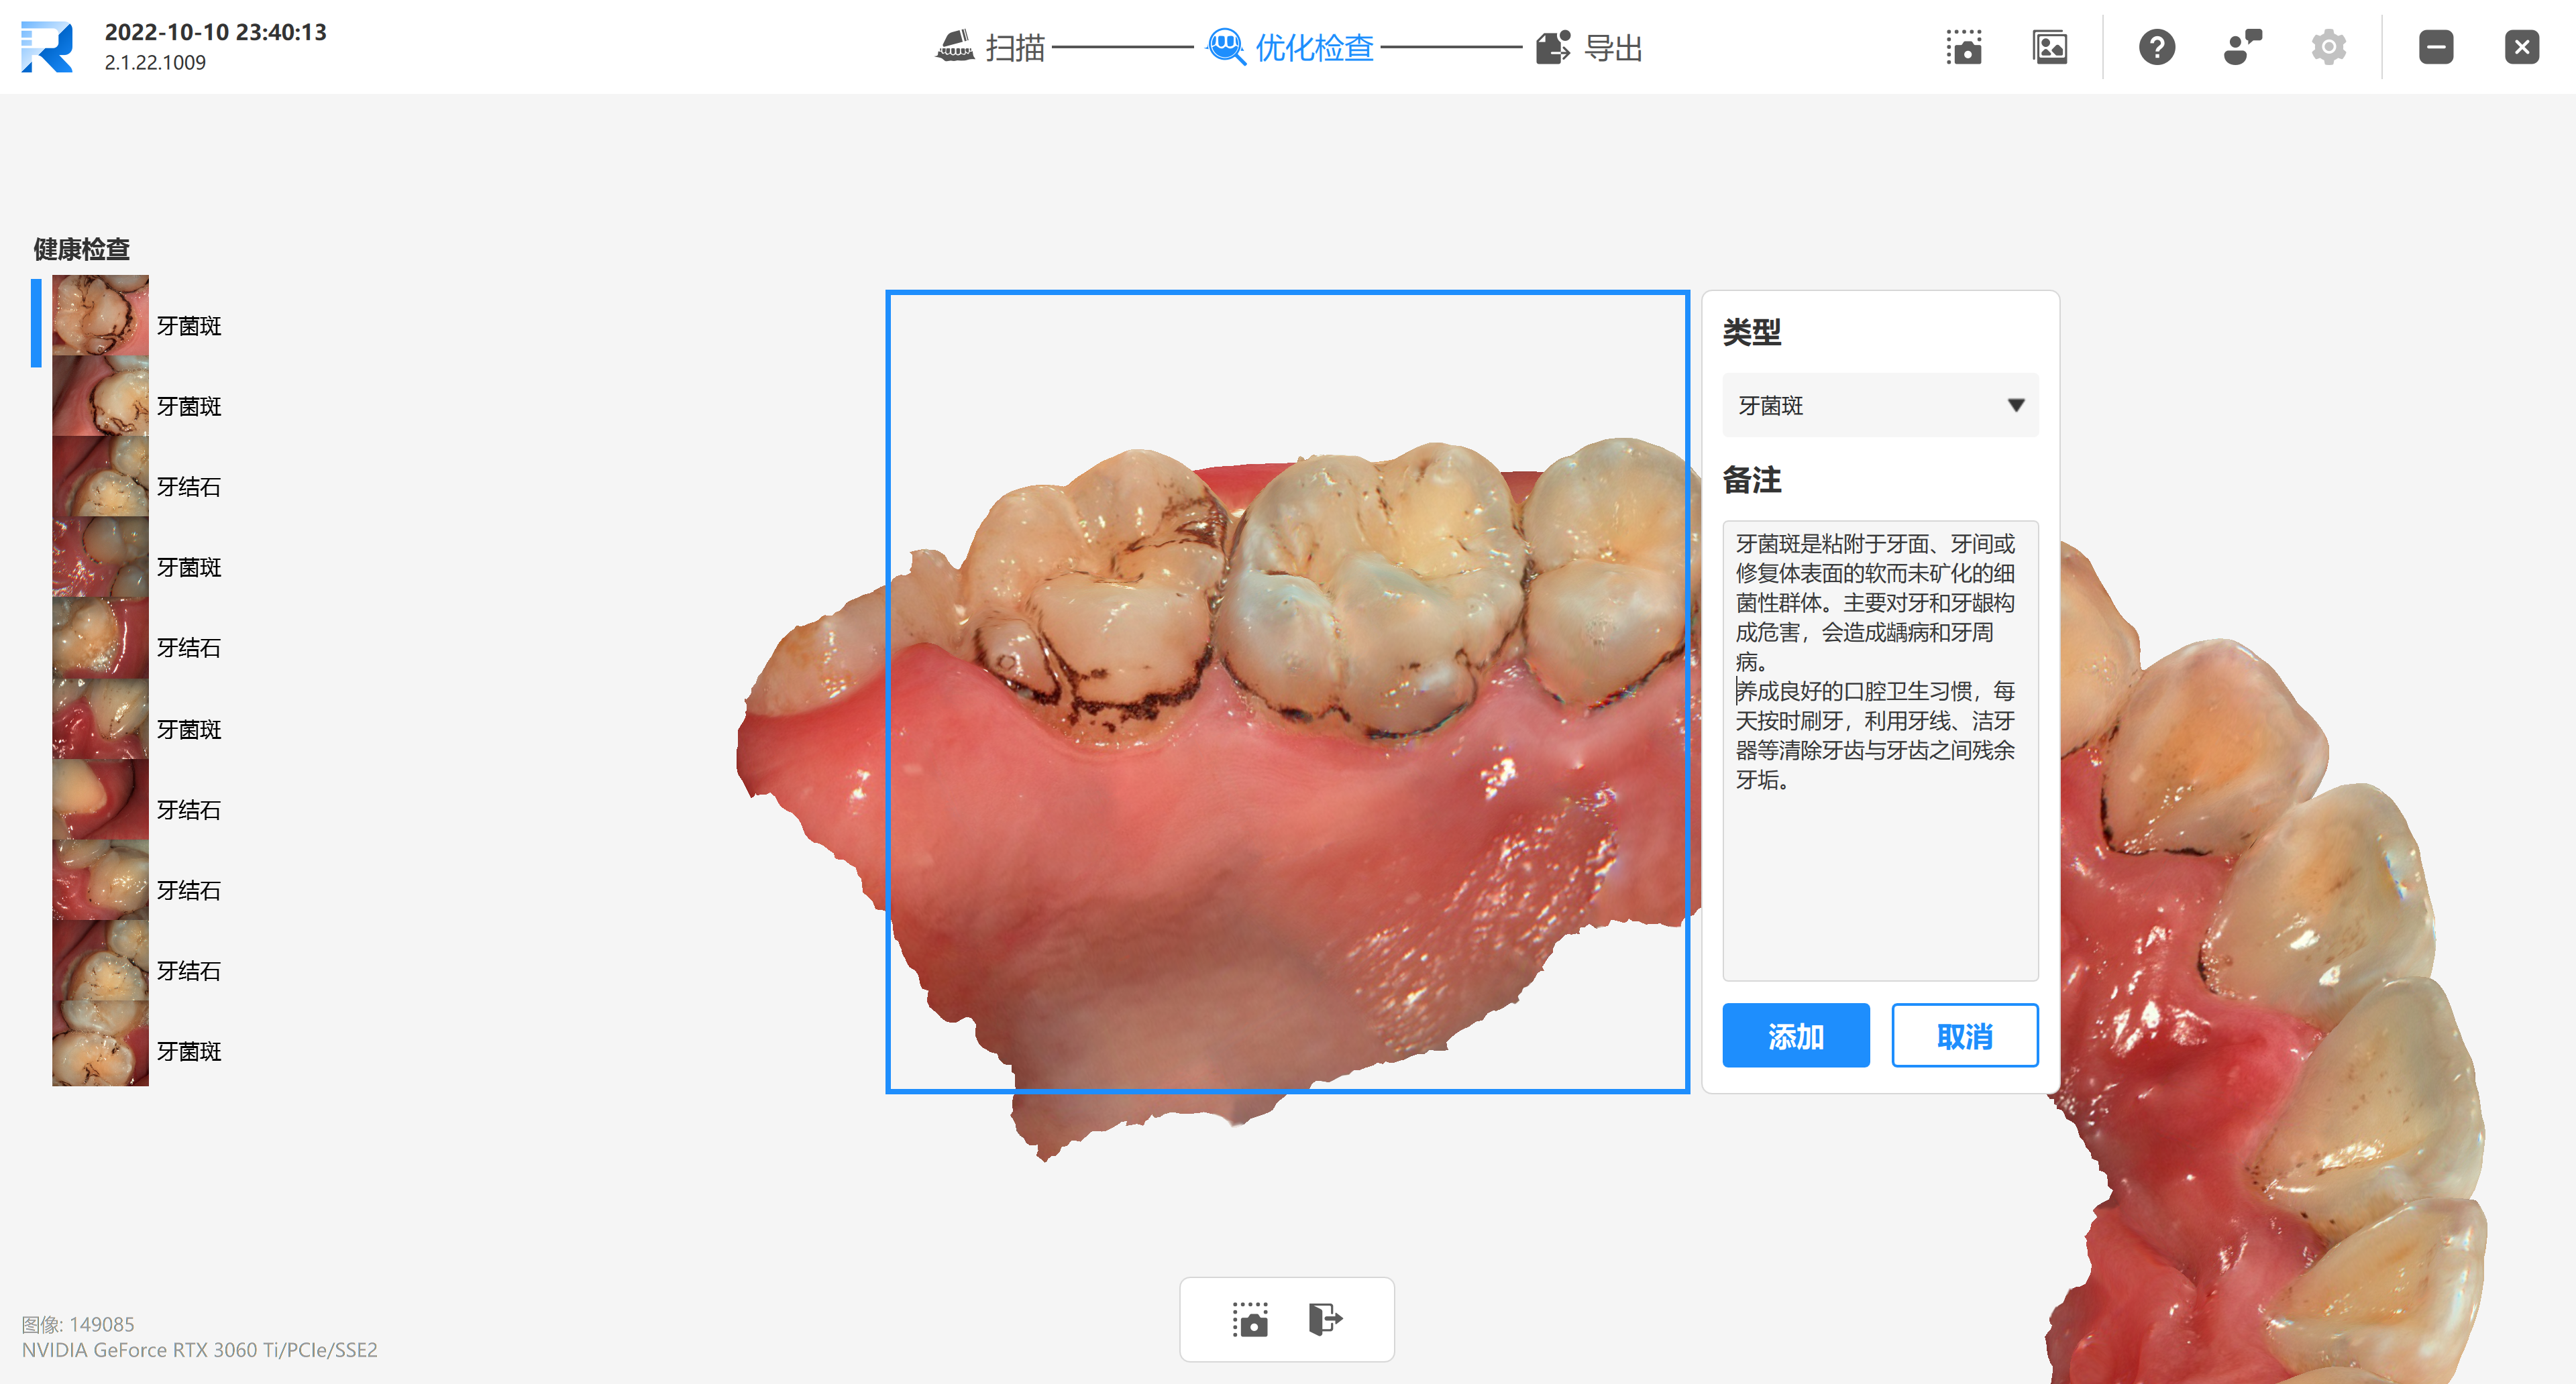Open the help question mark icon
The width and height of the screenshot is (2576, 1384).
2157,47
